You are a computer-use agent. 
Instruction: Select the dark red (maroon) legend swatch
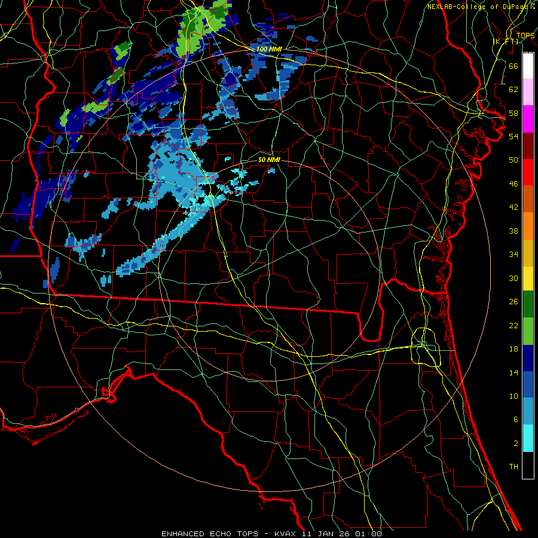point(528,146)
